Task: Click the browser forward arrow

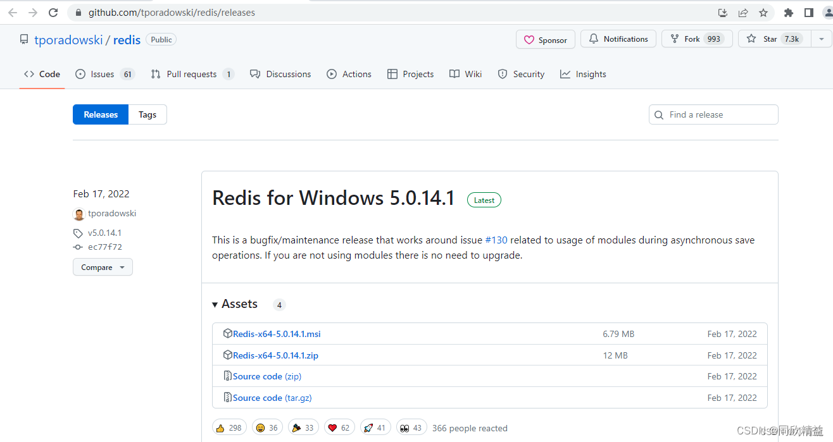Action: pos(33,13)
